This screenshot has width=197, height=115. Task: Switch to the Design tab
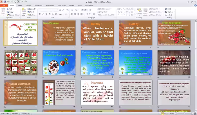click(x=28, y=5)
